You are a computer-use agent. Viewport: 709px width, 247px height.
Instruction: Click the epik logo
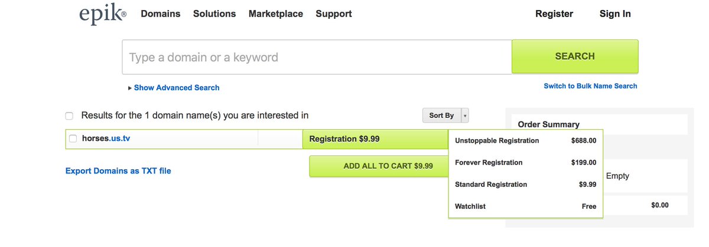click(x=102, y=14)
